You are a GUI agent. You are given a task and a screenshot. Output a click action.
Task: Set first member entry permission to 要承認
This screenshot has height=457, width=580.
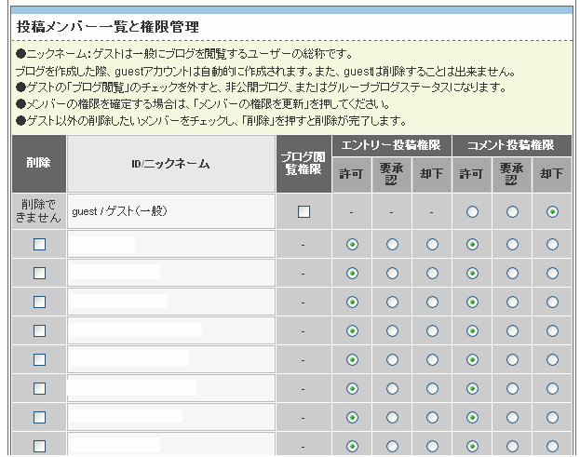click(x=392, y=244)
